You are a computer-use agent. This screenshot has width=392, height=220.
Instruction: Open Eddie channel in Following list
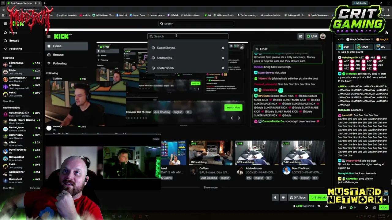point(21,72)
